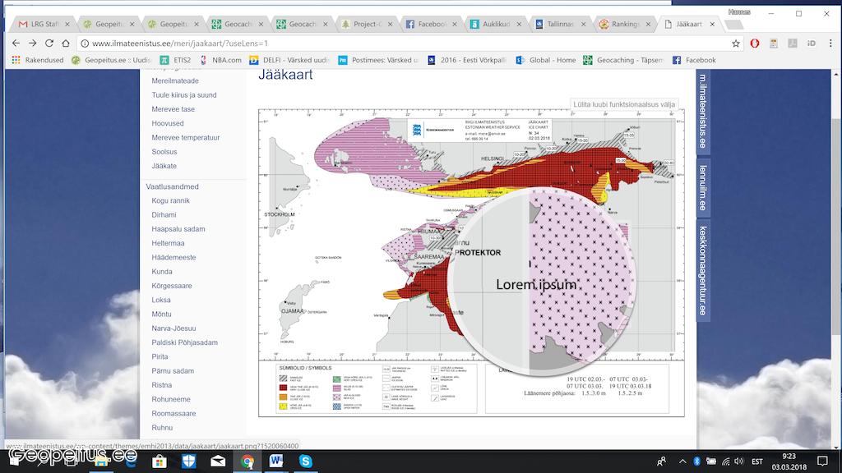Click the iD extension icon

[x=812, y=44]
